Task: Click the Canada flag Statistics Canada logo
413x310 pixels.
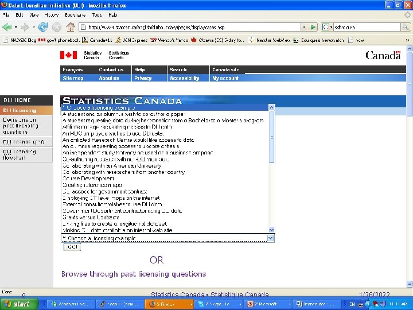Action: (x=95, y=55)
